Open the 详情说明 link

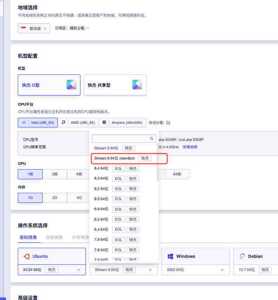click(x=190, y=147)
